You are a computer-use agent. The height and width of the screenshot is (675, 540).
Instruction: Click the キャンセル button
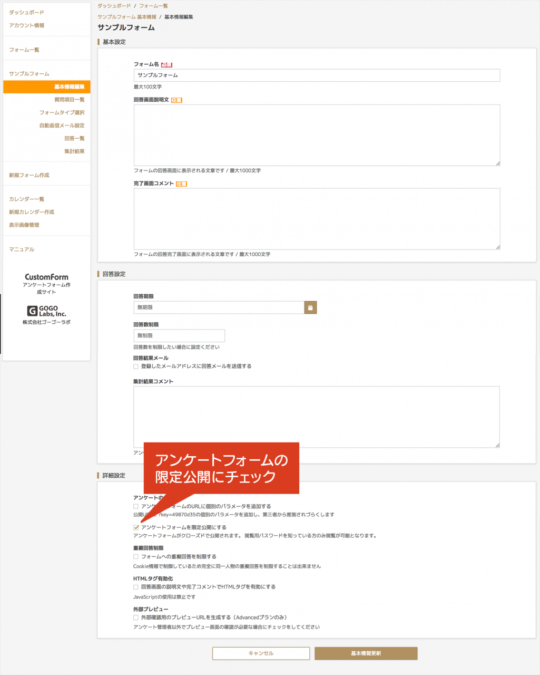coord(260,653)
